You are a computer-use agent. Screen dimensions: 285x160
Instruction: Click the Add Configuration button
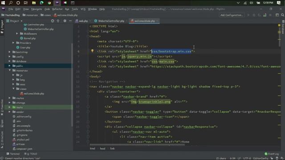232,15
